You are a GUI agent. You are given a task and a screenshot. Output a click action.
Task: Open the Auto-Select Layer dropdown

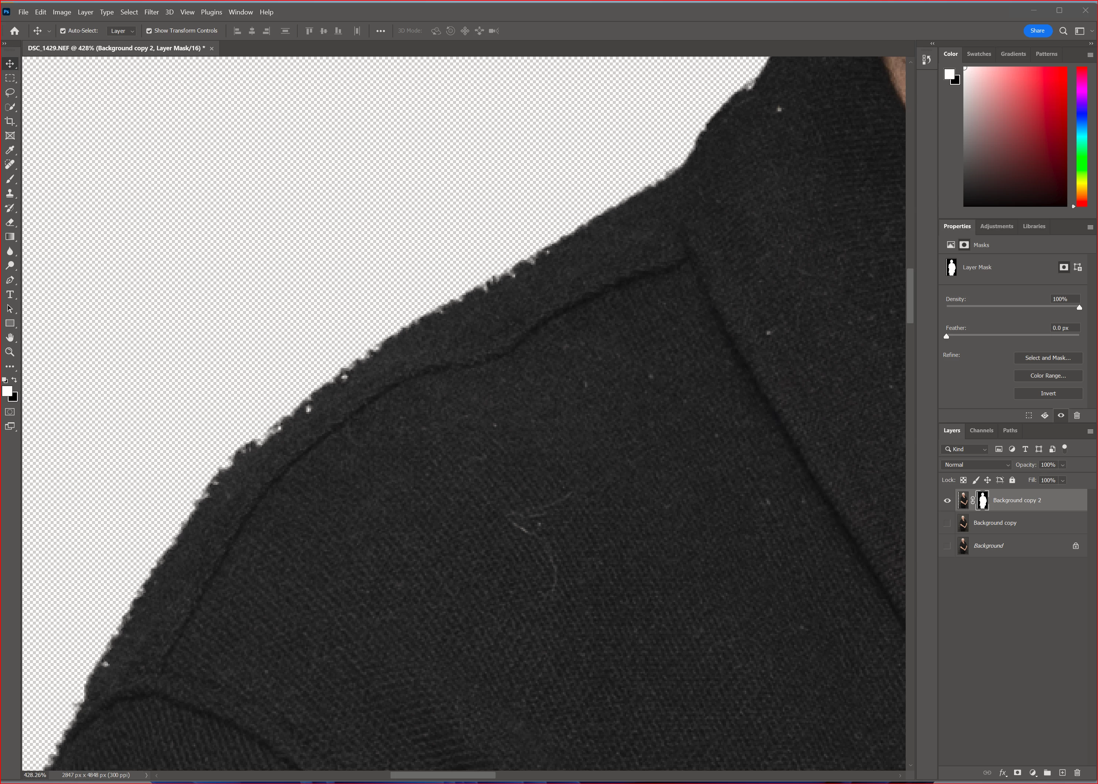[122, 31]
